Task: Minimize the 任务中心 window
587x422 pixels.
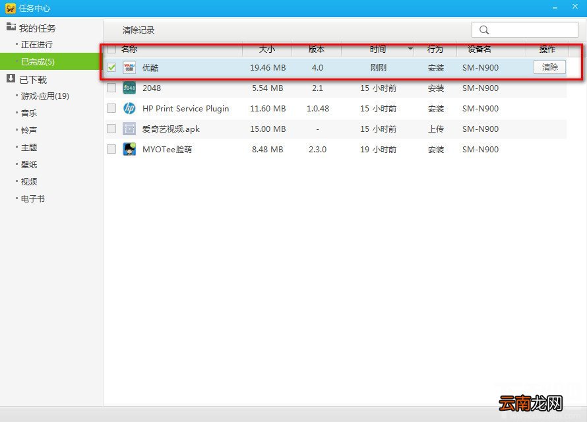Action: [555, 7]
